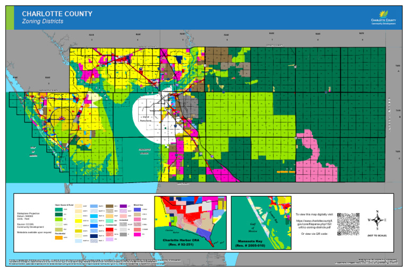Click the 'Open Space & Rural' legend heading
The height and width of the screenshot is (272, 408).
tap(64, 205)
